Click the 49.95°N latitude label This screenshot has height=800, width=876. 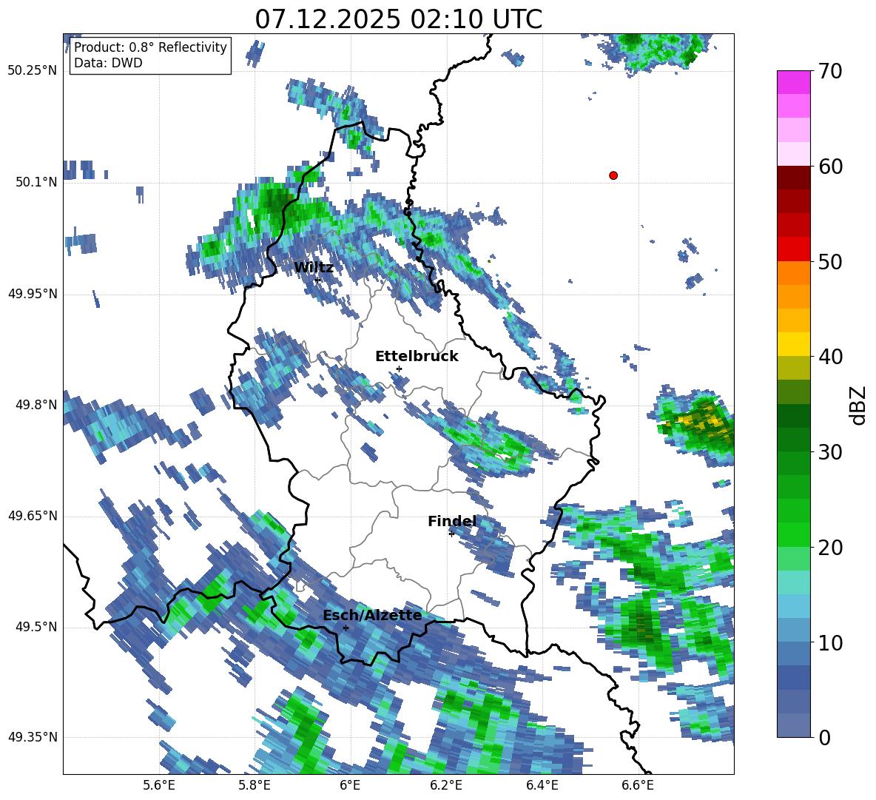(x=33, y=294)
